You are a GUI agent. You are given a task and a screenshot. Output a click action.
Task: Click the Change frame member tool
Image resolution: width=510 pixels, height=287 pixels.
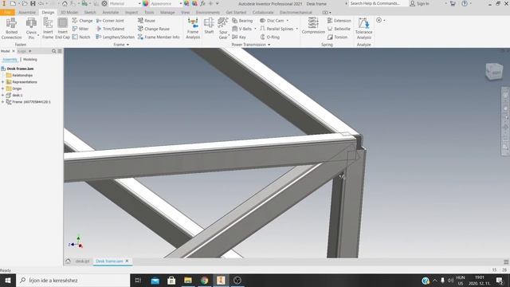click(82, 21)
